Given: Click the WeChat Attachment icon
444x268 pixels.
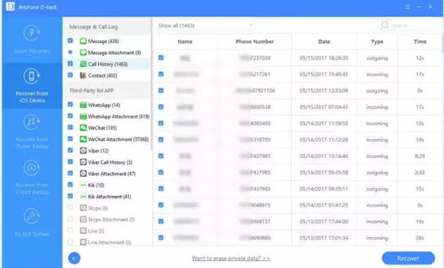Looking at the screenshot, I should pos(83,139).
